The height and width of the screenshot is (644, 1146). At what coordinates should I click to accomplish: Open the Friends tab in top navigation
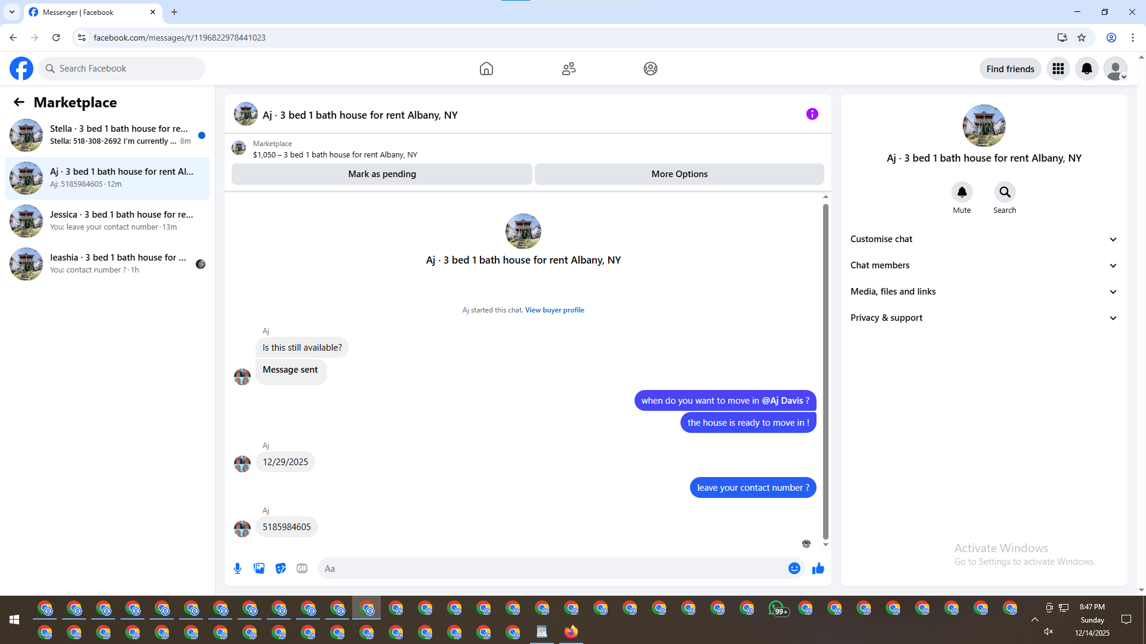pyautogui.click(x=568, y=69)
